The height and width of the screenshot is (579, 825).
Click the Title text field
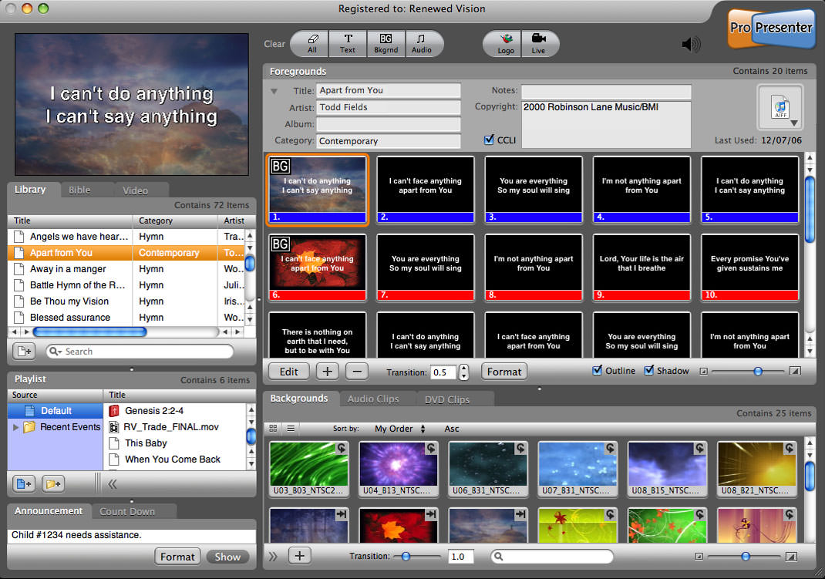(x=389, y=90)
